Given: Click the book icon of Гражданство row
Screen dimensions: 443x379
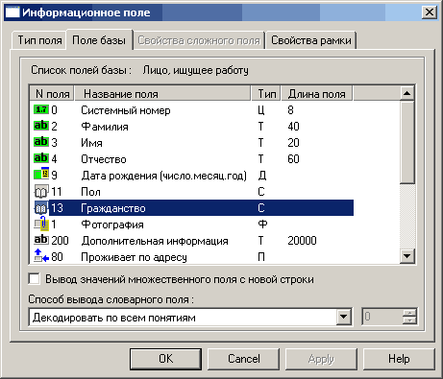Looking at the screenshot, I should pyautogui.click(x=41, y=208).
